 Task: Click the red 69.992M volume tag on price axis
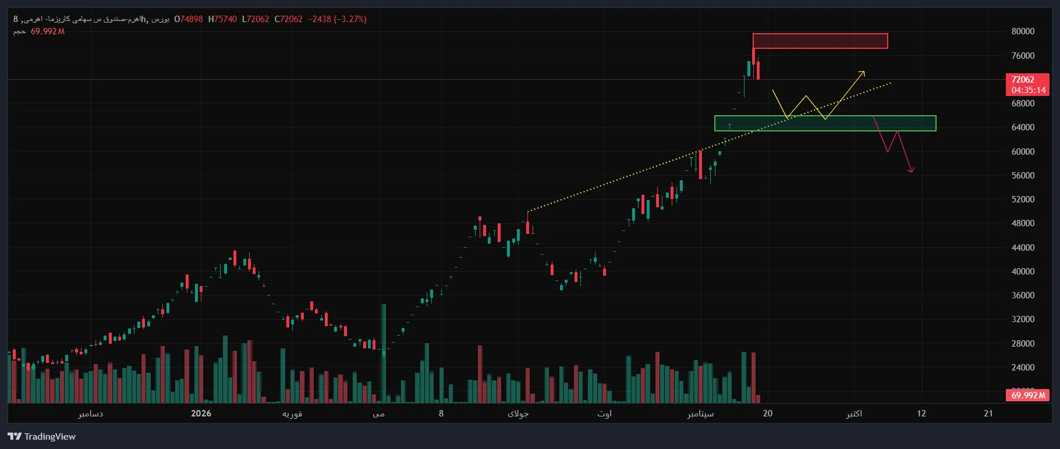pos(1027,395)
